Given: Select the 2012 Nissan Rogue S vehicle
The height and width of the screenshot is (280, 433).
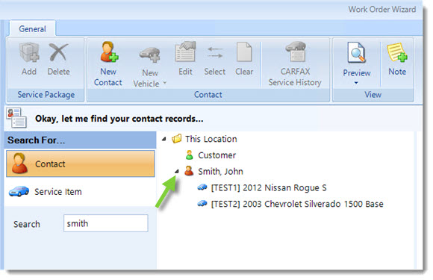Looking at the screenshot, I should tap(269, 187).
